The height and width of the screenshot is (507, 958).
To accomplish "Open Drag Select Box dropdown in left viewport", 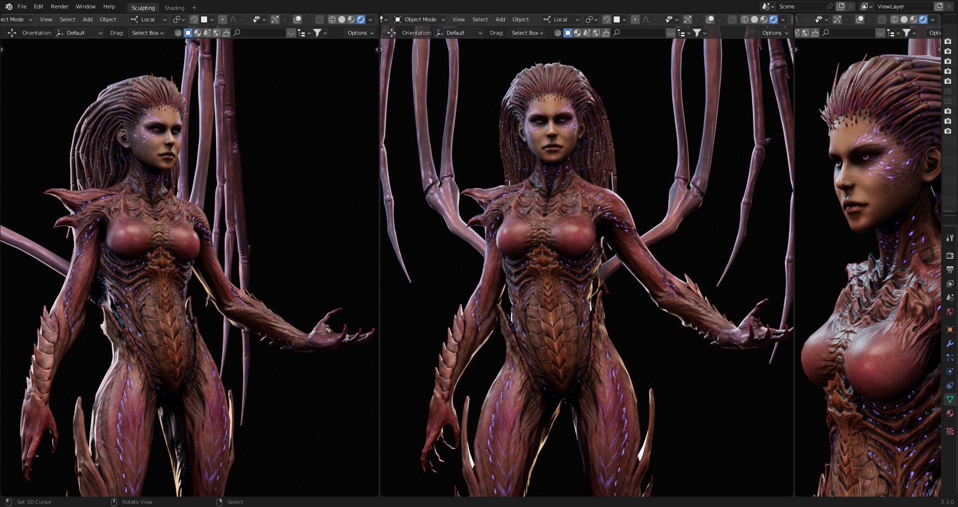I will pyautogui.click(x=147, y=33).
